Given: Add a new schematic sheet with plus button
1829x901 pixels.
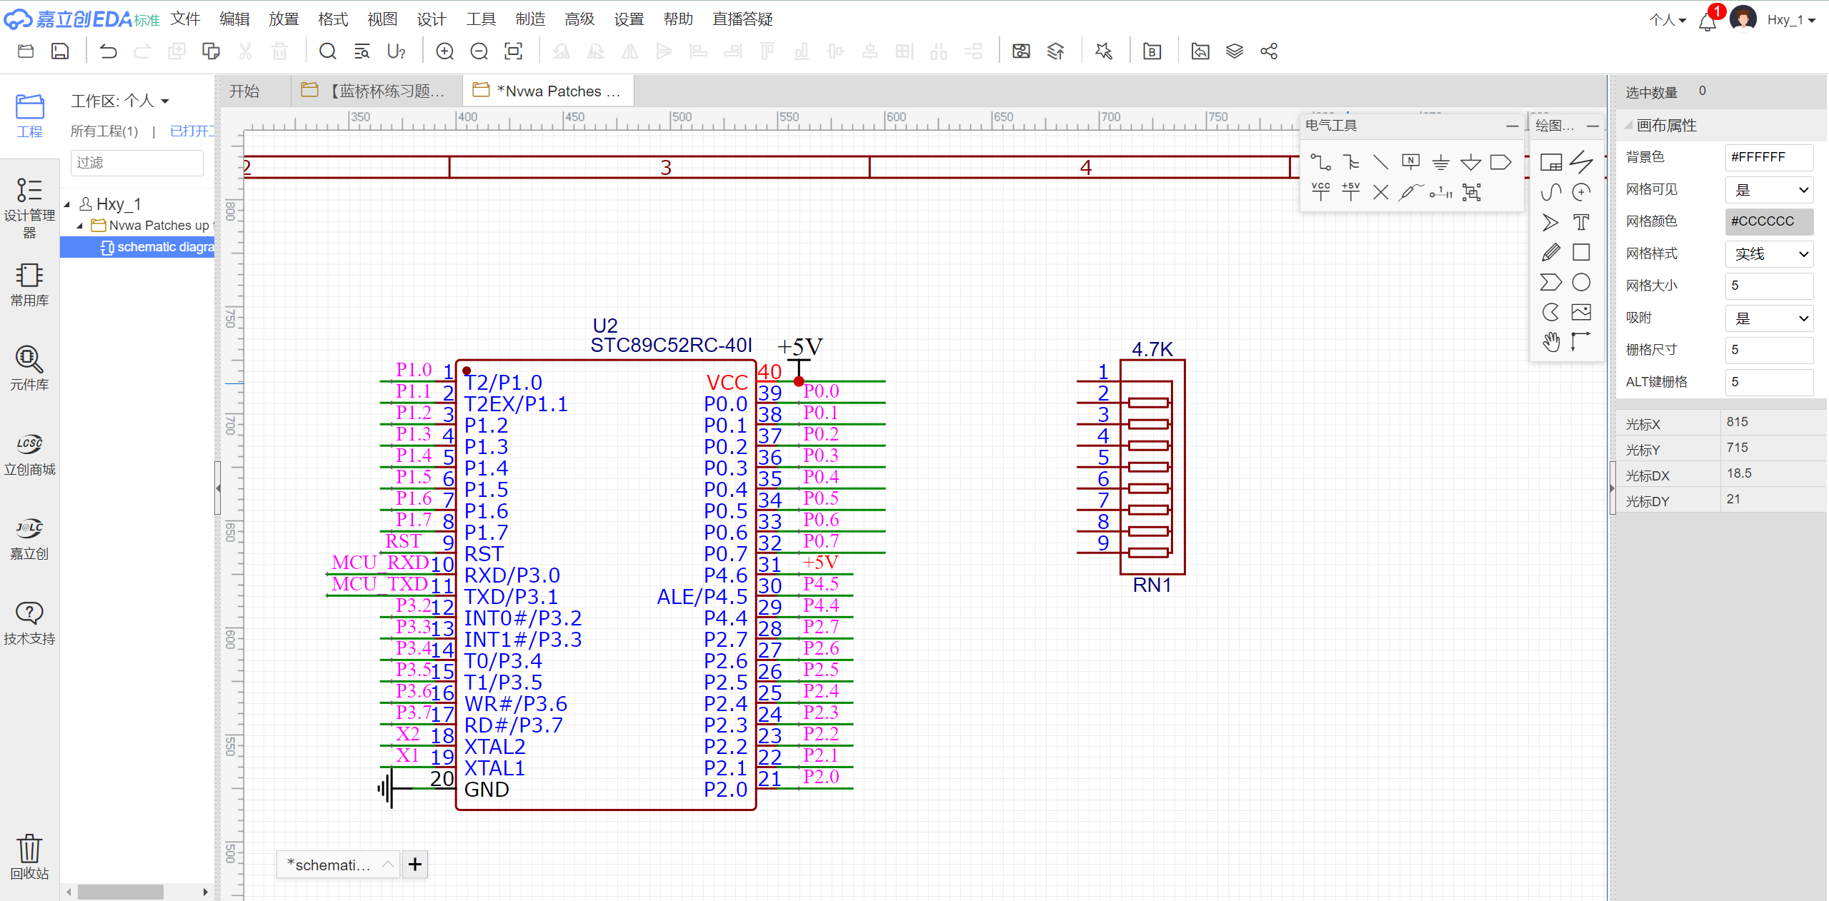Looking at the screenshot, I should tap(415, 865).
